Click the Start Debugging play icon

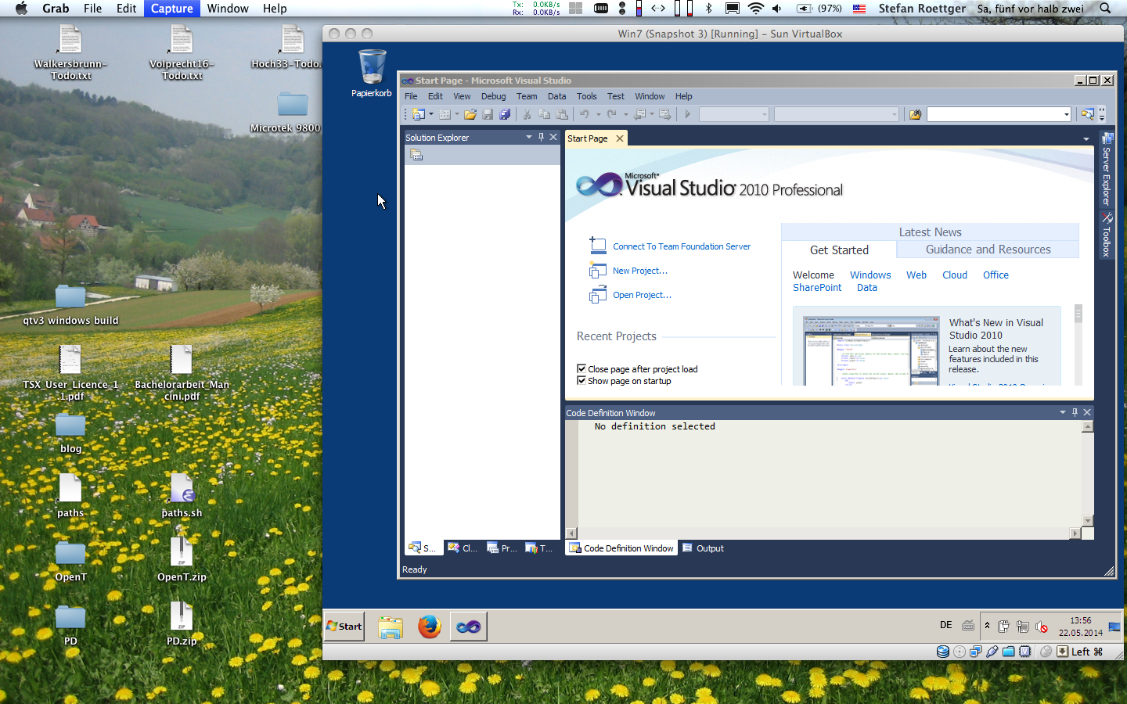(688, 114)
